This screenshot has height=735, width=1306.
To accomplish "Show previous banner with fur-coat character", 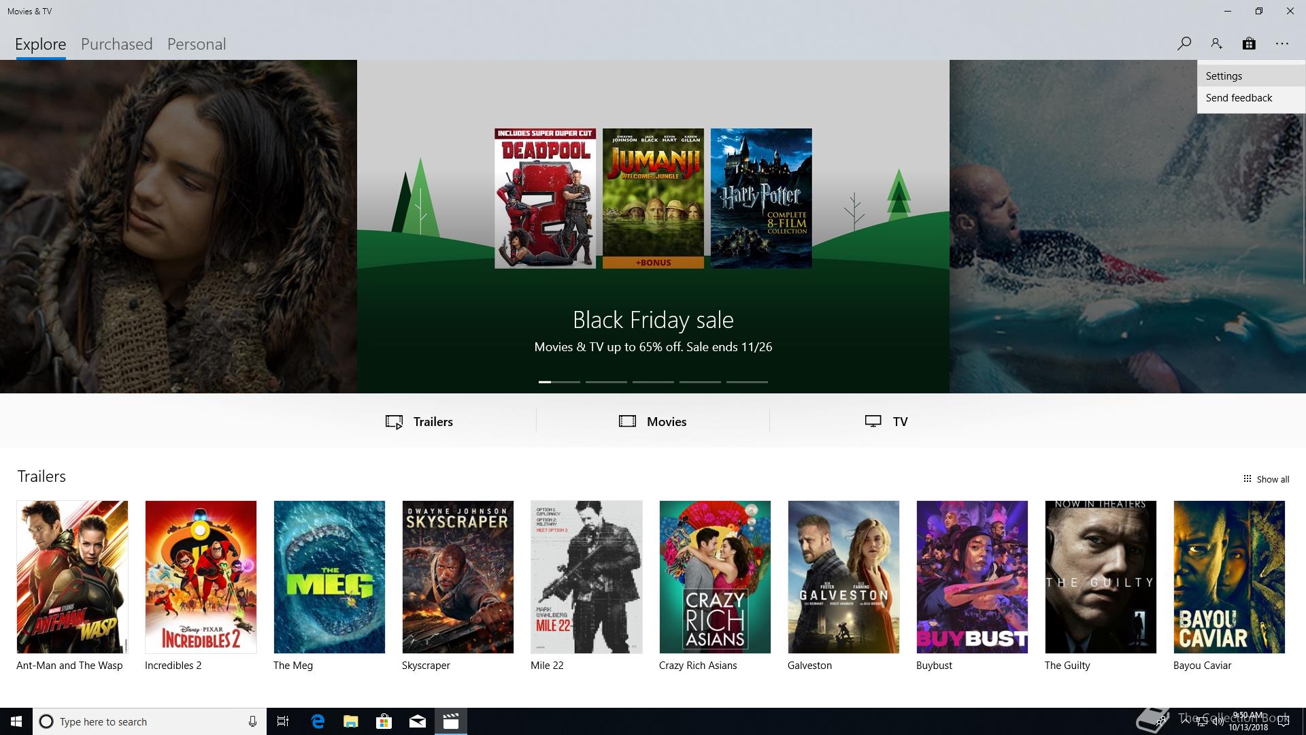I will pos(178,227).
